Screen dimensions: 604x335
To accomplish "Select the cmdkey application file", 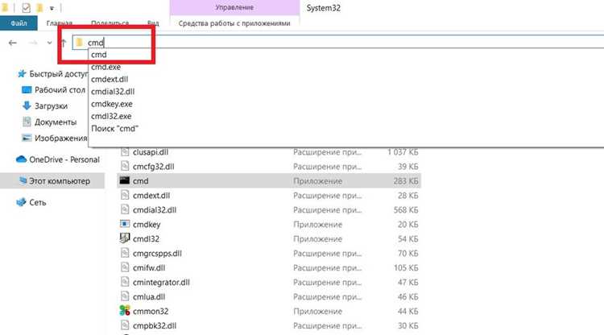I will (x=147, y=225).
